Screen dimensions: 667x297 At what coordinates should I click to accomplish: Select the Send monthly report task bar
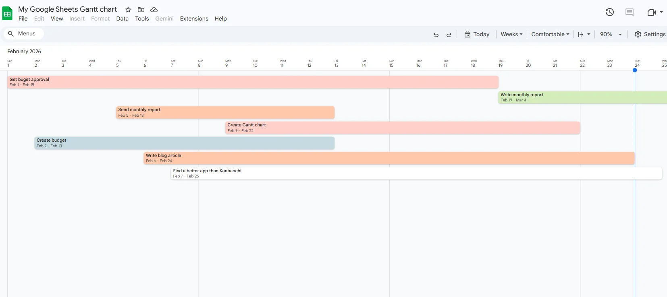(225, 112)
